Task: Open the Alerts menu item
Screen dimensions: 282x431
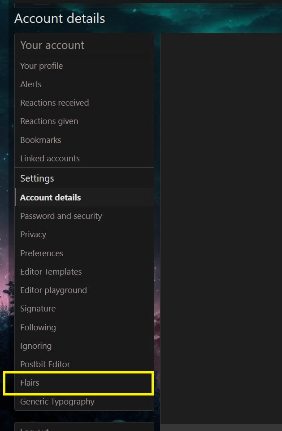Action: pyautogui.click(x=84, y=84)
